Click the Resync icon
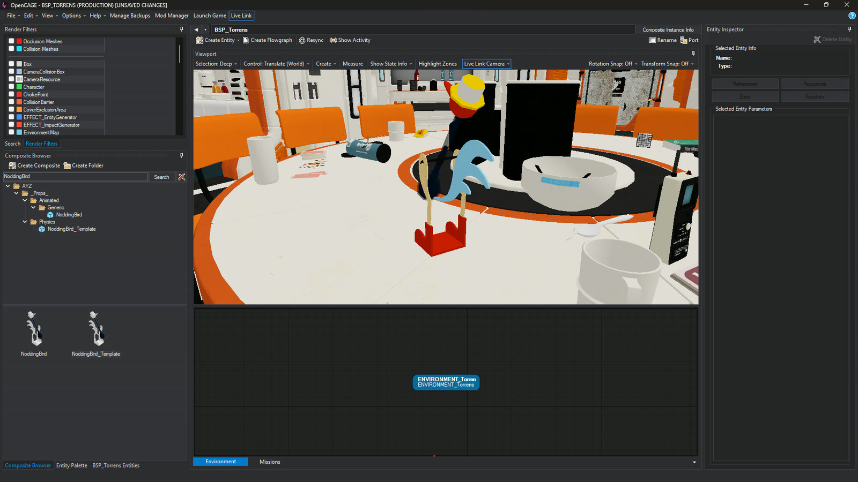Image resolution: width=858 pixels, height=482 pixels. [302, 40]
